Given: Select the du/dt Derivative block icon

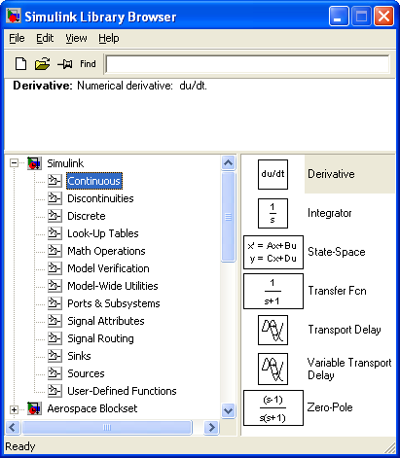Looking at the screenshot, I should point(273,174).
